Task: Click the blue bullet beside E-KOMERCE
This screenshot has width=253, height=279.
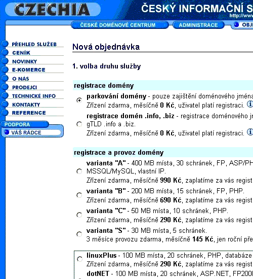Action: click(5, 69)
